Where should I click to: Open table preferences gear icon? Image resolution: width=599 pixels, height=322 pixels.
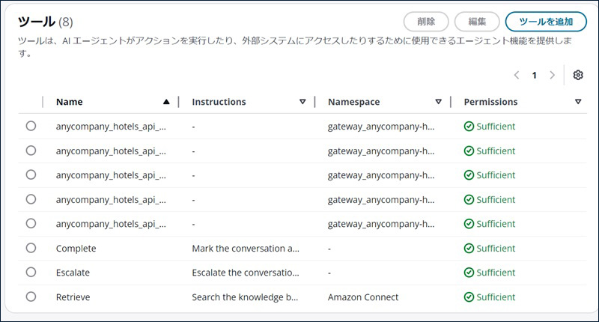point(577,75)
